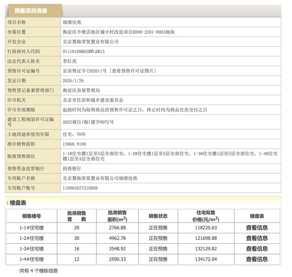Open 查看信息 for 1-1#住宅楼
Viewport: 292px width, 277px height.
pyautogui.click(x=257, y=228)
